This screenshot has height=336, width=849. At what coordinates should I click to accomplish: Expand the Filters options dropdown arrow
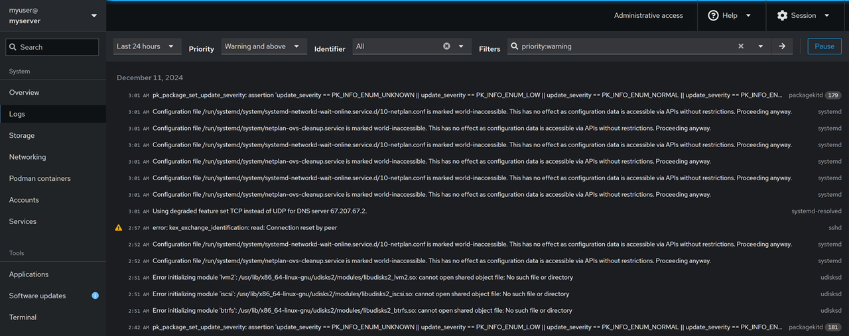coord(761,46)
